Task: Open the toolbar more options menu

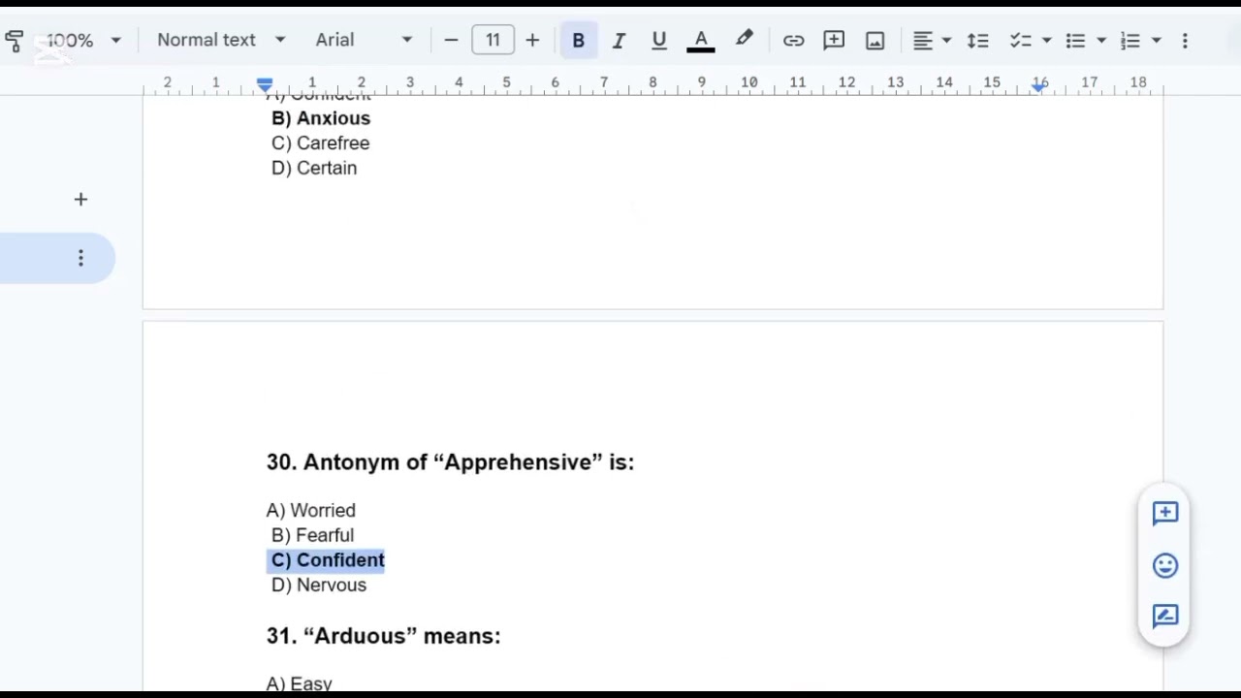Action: click(1185, 40)
